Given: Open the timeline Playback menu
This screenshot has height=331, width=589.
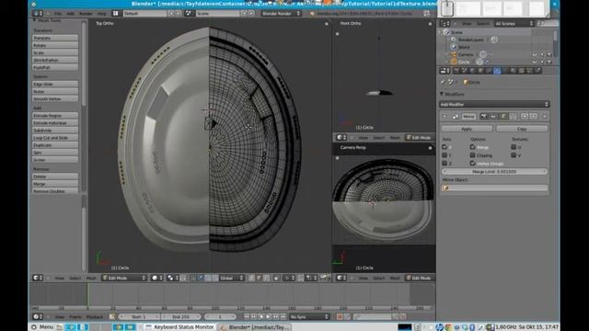Looking at the screenshot, I should [94, 317].
